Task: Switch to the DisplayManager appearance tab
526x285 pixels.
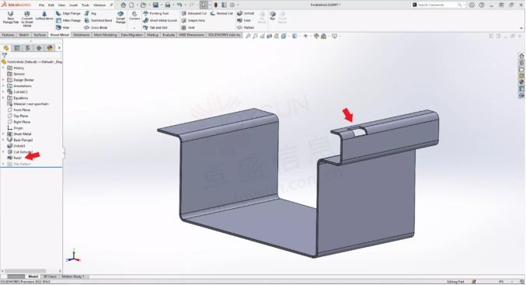Action: click(x=50, y=48)
